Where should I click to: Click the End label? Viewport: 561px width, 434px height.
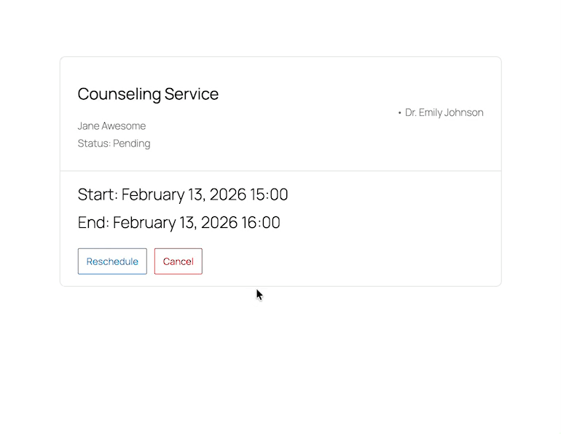point(93,222)
